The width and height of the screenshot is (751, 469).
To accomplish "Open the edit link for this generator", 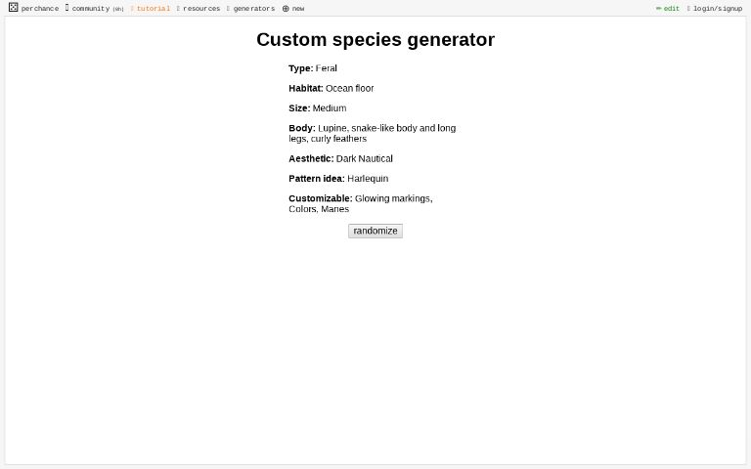I will 672,9.
